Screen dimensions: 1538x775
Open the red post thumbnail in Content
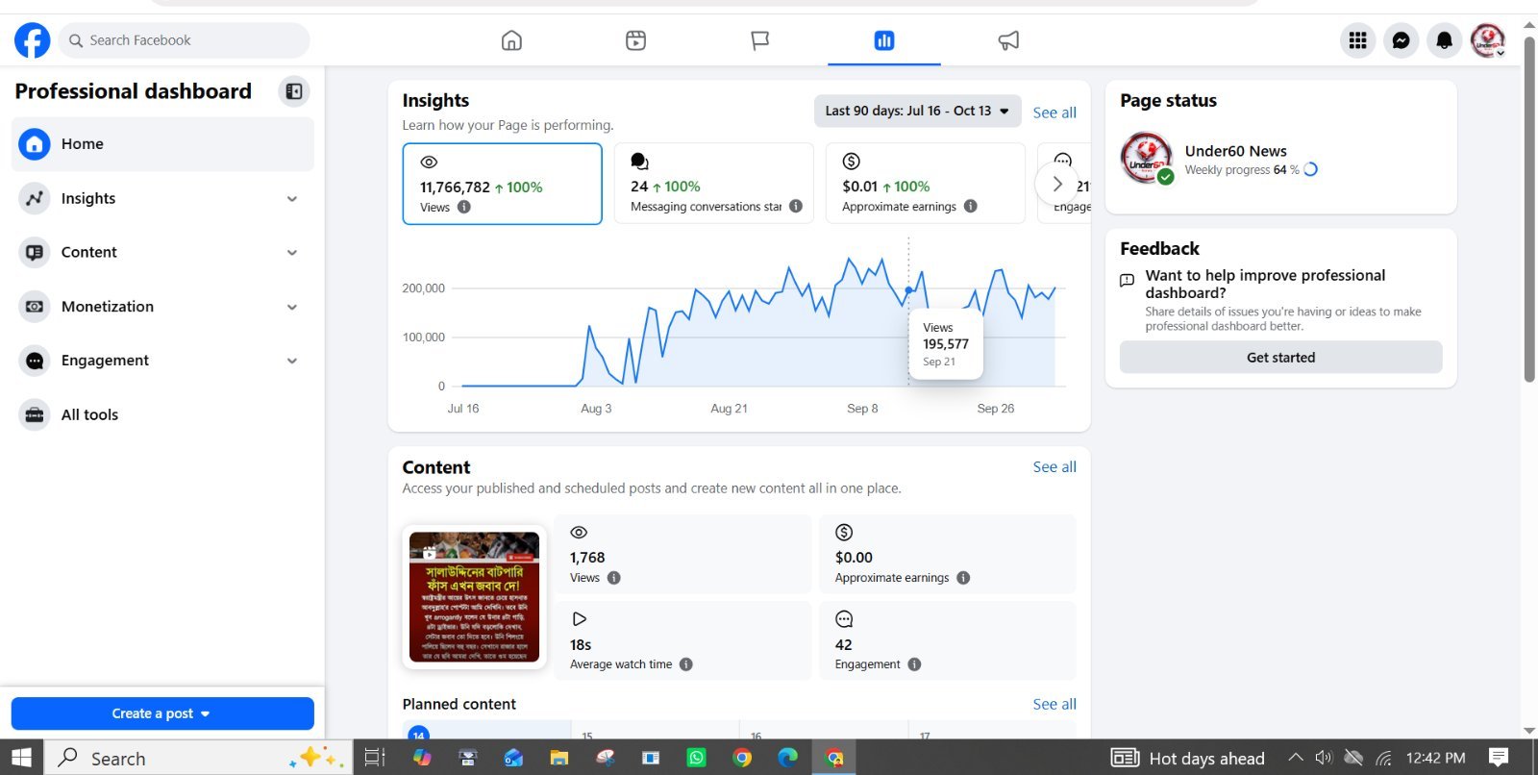[475, 597]
